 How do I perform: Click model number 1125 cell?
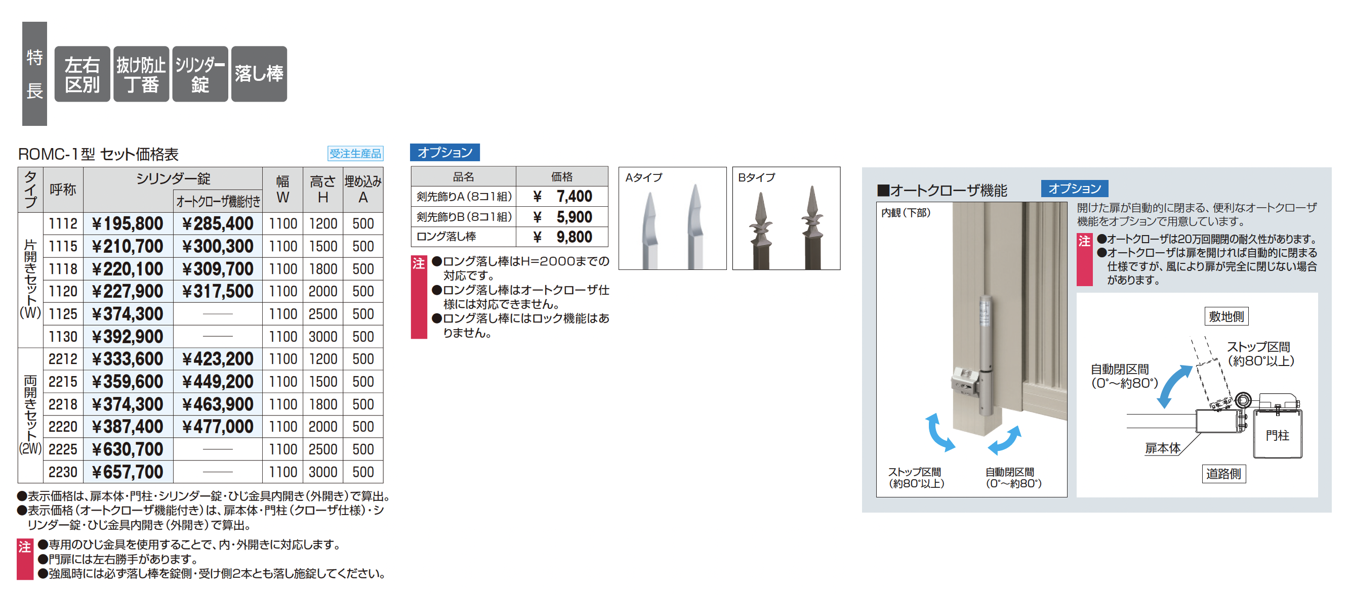coord(63,314)
